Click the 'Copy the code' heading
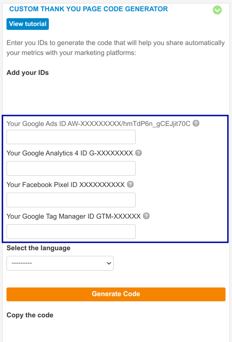232x342 pixels. tap(30, 315)
